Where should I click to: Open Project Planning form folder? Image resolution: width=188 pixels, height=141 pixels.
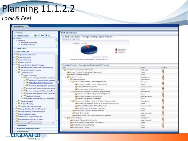[29, 43]
